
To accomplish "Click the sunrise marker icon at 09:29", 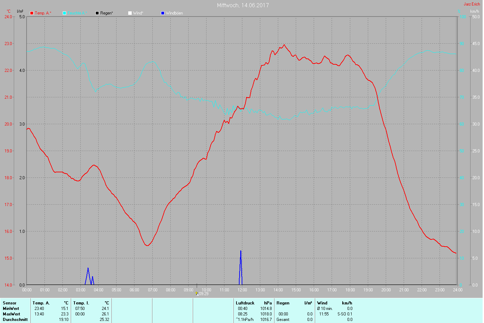I will (x=197, y=293).
